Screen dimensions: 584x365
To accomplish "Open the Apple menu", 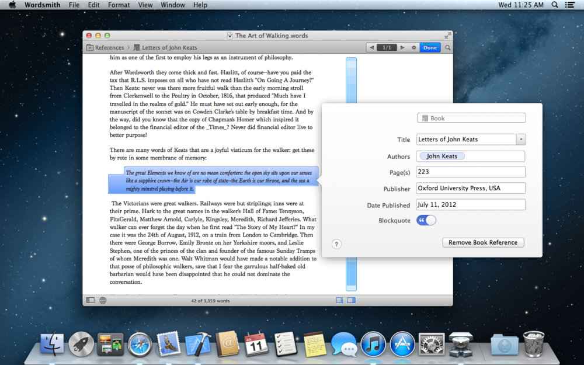I will [x=12, y=5].
